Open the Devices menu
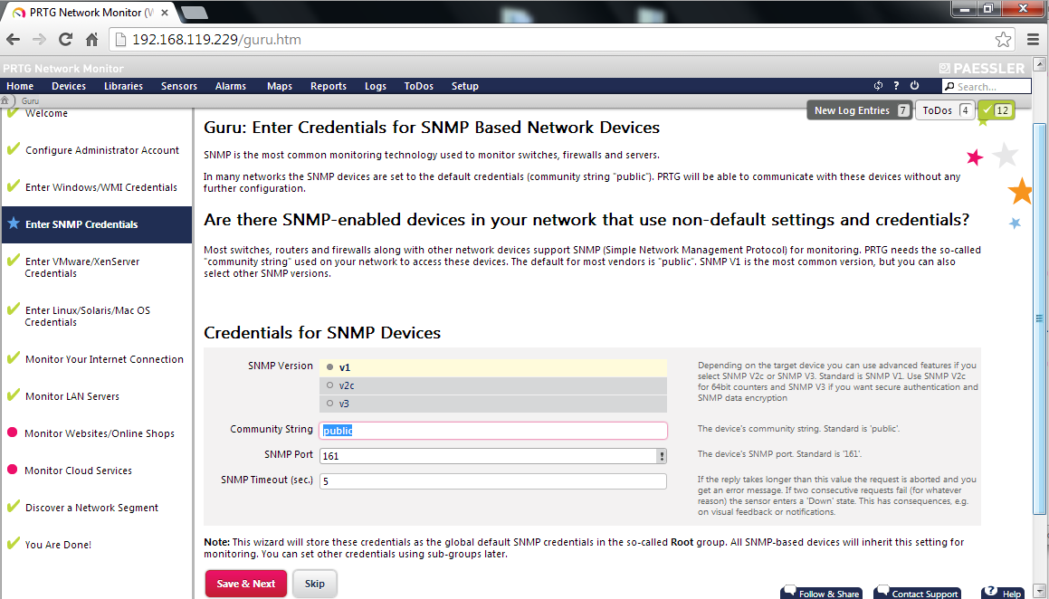Screen dimensions: 1049x599 69,86
